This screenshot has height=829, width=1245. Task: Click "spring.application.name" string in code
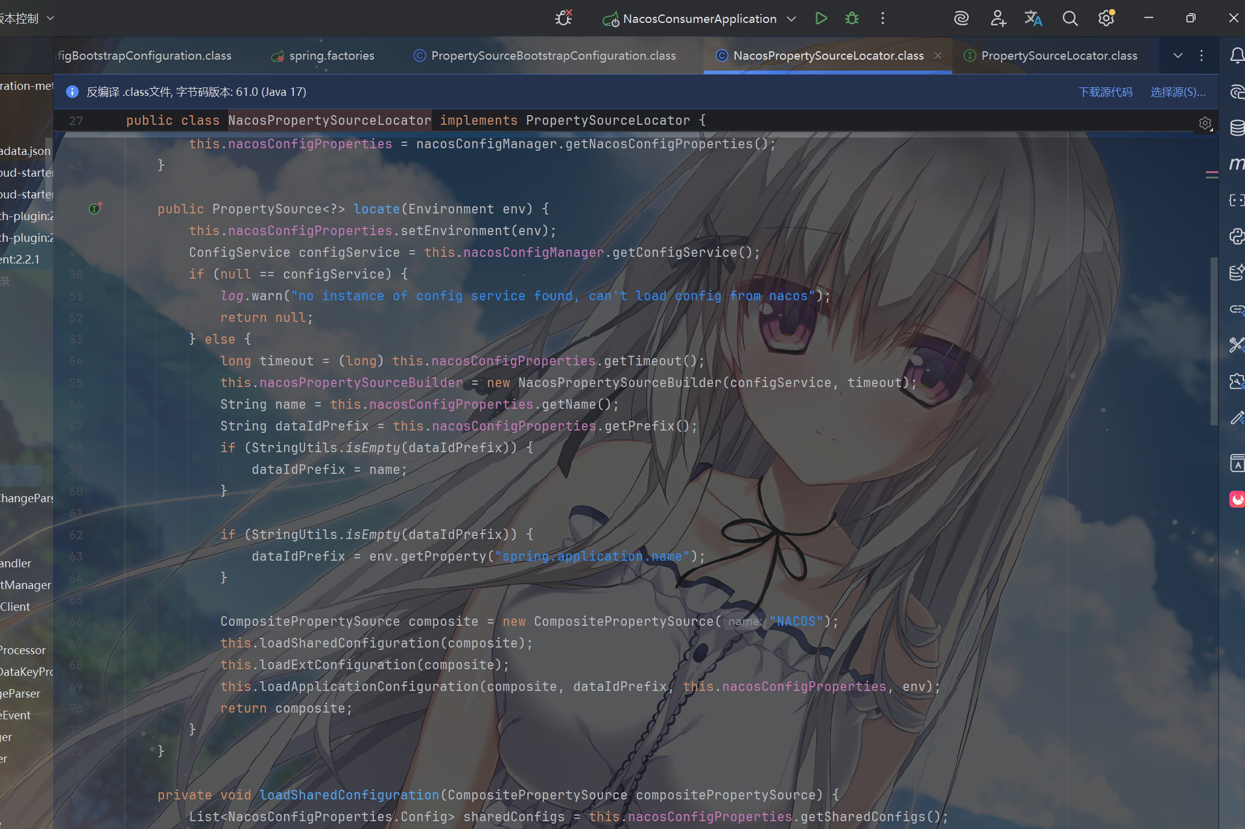click(592, 556)
